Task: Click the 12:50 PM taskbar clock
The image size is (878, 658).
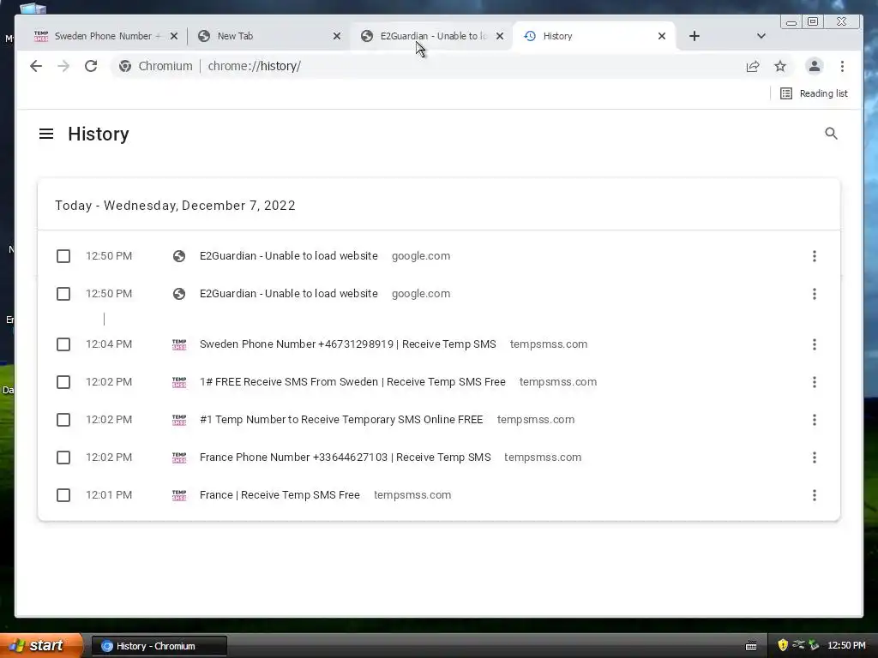Action: 846,645
